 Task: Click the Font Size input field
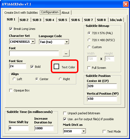click(x=18, y=66)
